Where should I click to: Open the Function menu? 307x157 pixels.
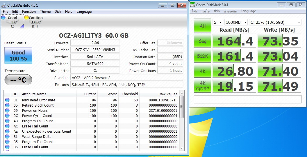point(29,12)
